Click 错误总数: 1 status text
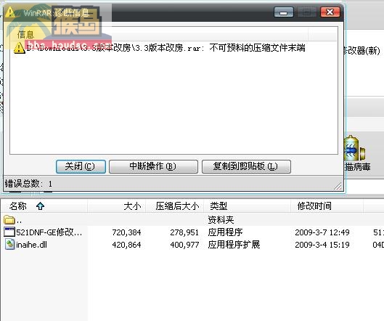Viewport: 384px width, 321px height. [x=28, y=184]
